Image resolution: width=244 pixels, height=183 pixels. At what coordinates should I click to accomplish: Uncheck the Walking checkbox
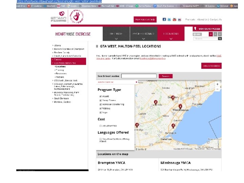[101, 108]
